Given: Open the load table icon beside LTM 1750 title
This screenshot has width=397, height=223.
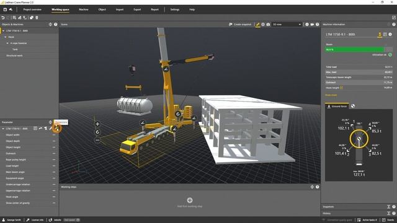Looking at the screenshot, I should pos(385,35).
